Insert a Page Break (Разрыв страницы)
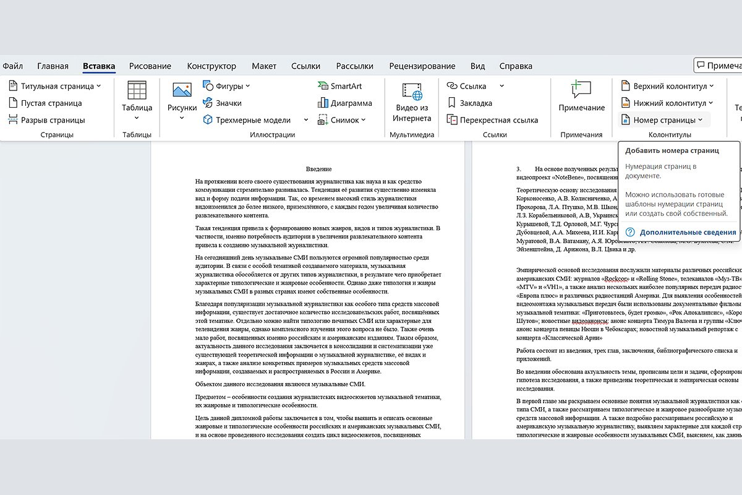742x495 pixels. pyautogui.click(x=47, y=120)
